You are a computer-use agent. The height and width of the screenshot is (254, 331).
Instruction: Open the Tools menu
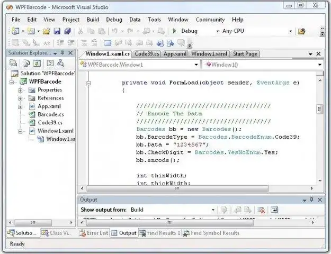154,20
